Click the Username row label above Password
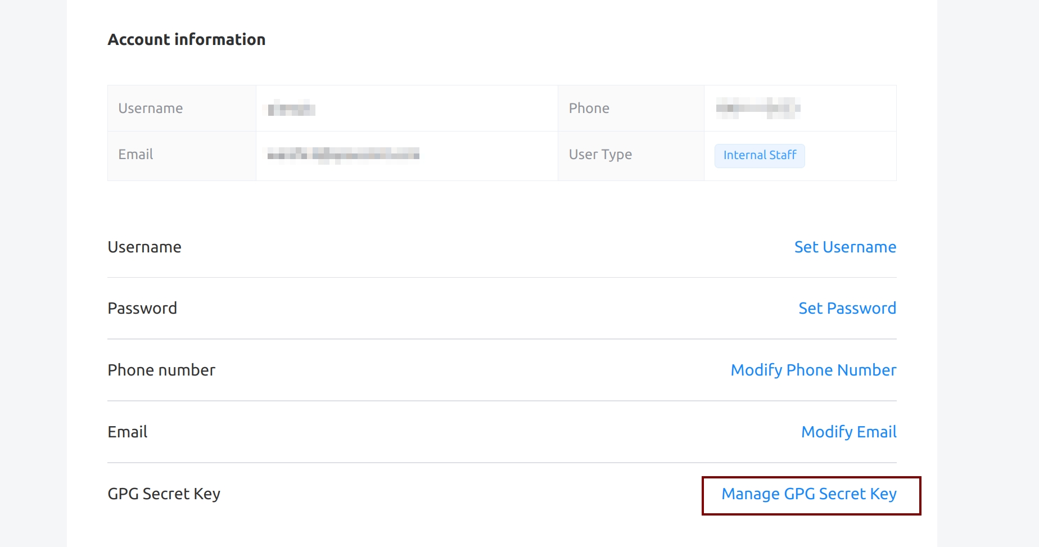Screen dimensions: 1039x547 tap(144, 247)
